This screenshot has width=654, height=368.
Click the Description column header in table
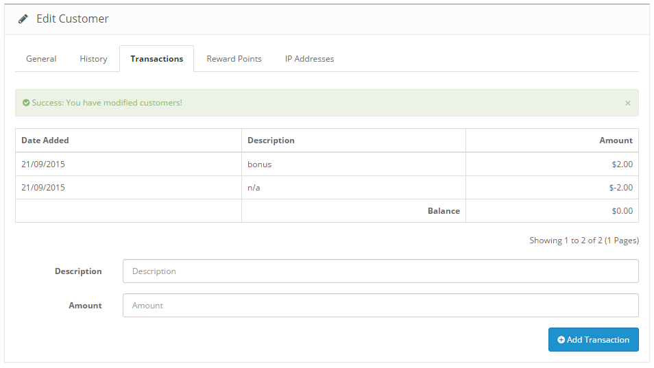[x=271, y=140]
